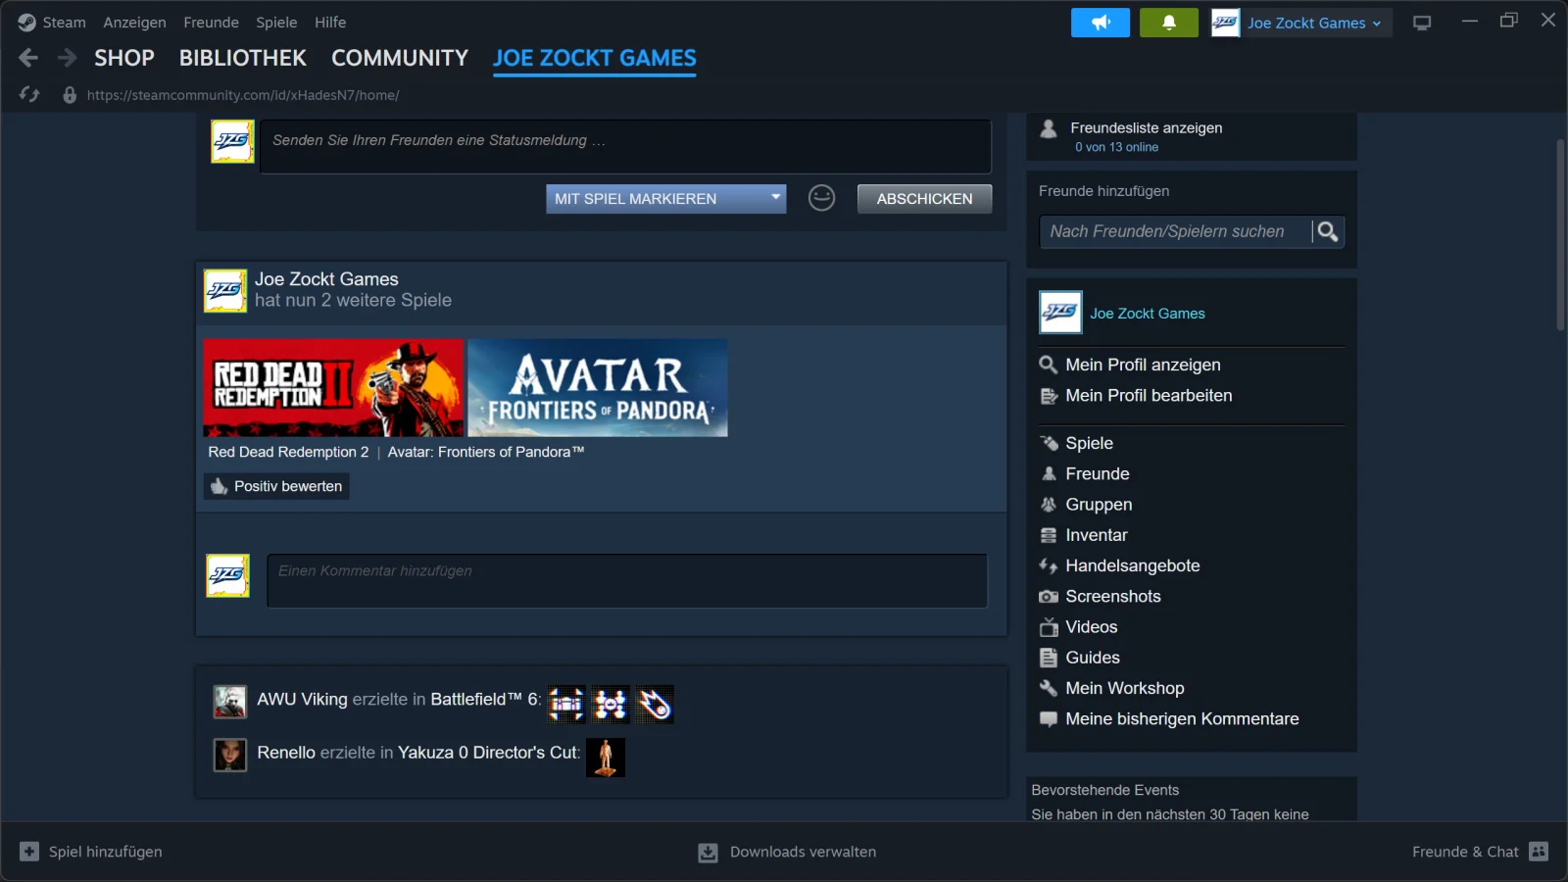Screen dimensions: 1568x882
Task: Click the friend search magnifier icon
Action: tap(1328, 231)
